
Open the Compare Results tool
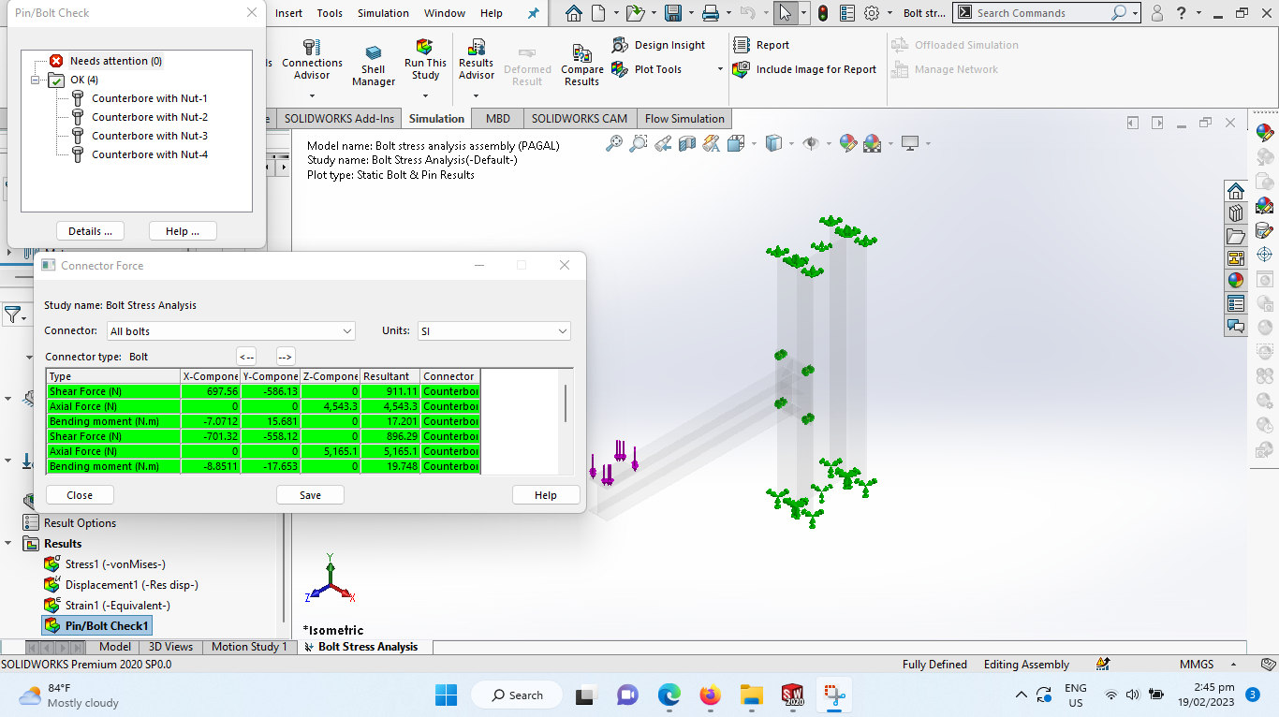[581, 66]
